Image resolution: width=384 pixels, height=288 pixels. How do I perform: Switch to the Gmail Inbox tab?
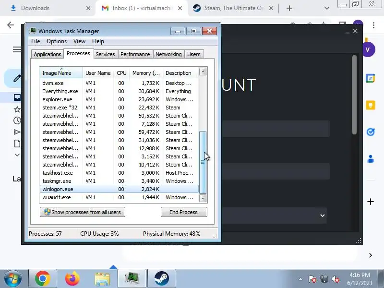(x=142, y=8)
